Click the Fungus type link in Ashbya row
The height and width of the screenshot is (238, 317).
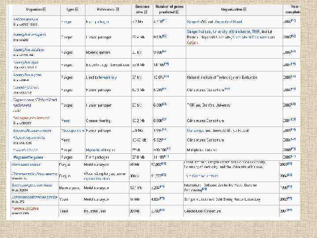coord(66,22)
